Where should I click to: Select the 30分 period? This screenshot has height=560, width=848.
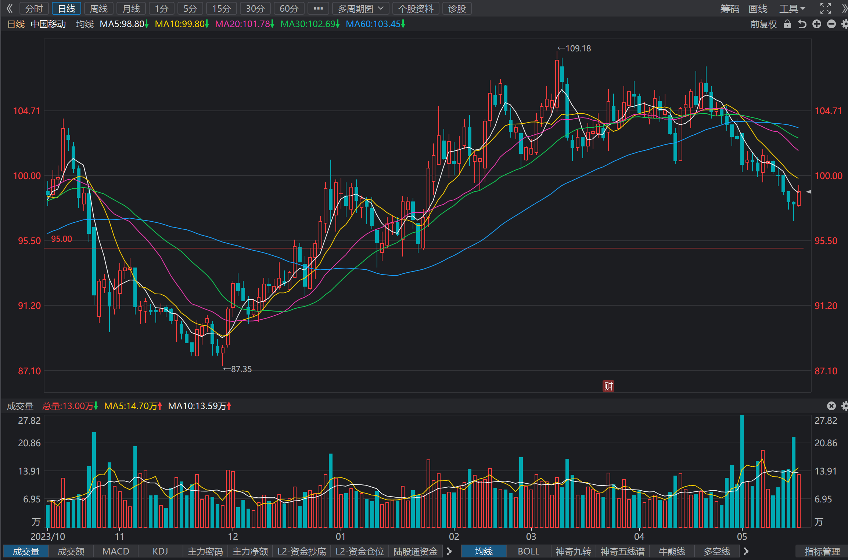255,8
